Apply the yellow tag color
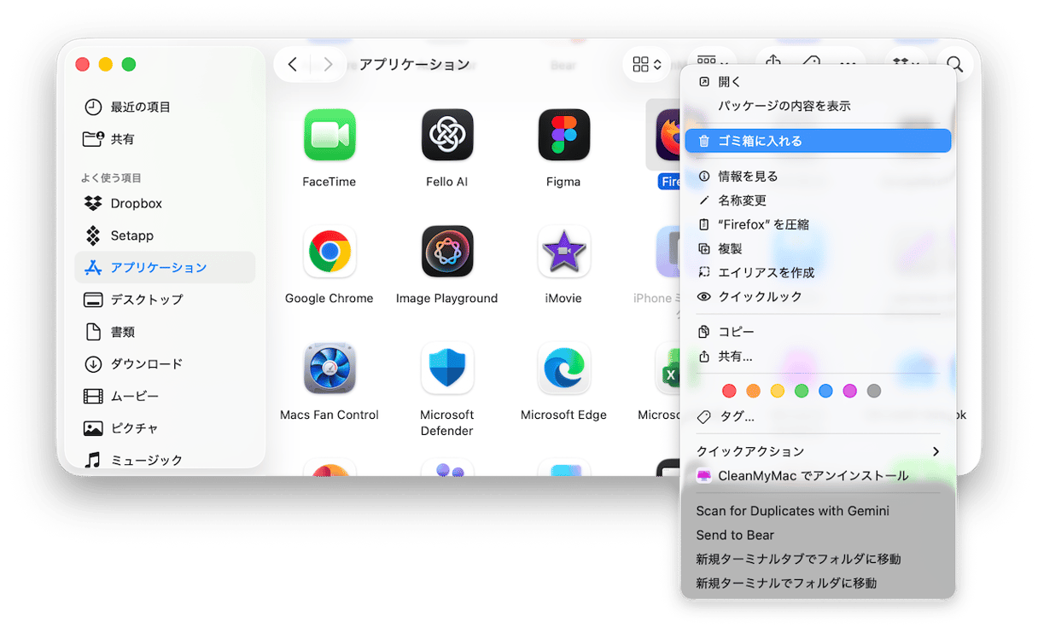This screenshot has width=1038, height=627. click(778, 391)
